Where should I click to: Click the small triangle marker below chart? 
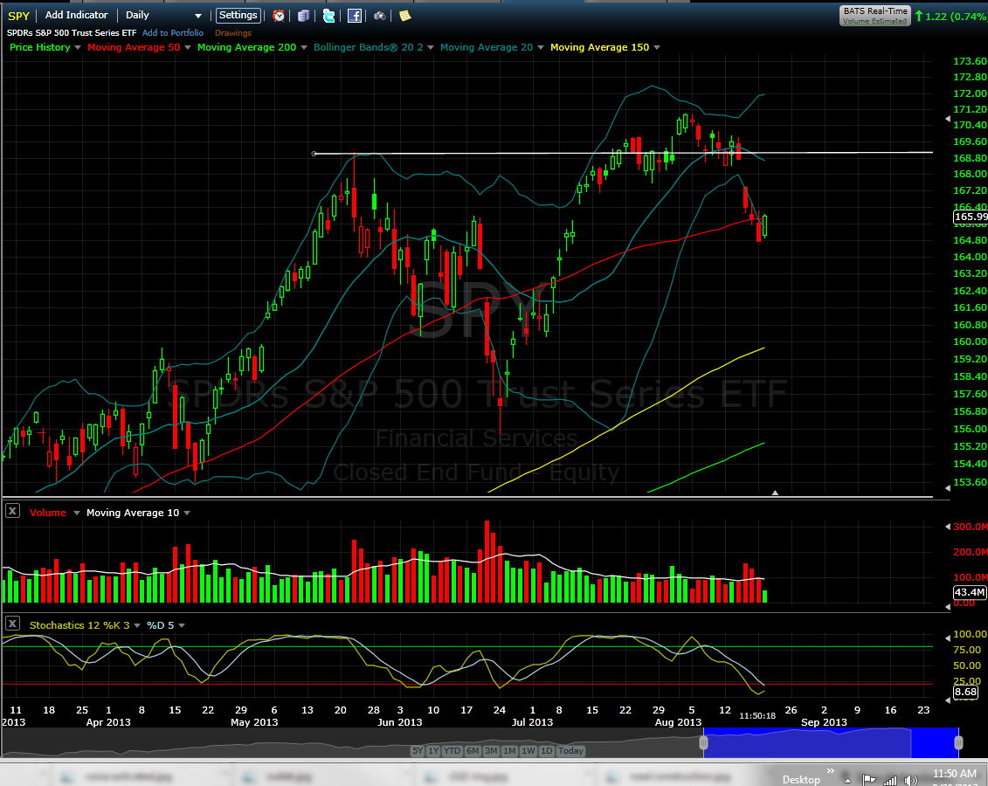tap(775, 493)
